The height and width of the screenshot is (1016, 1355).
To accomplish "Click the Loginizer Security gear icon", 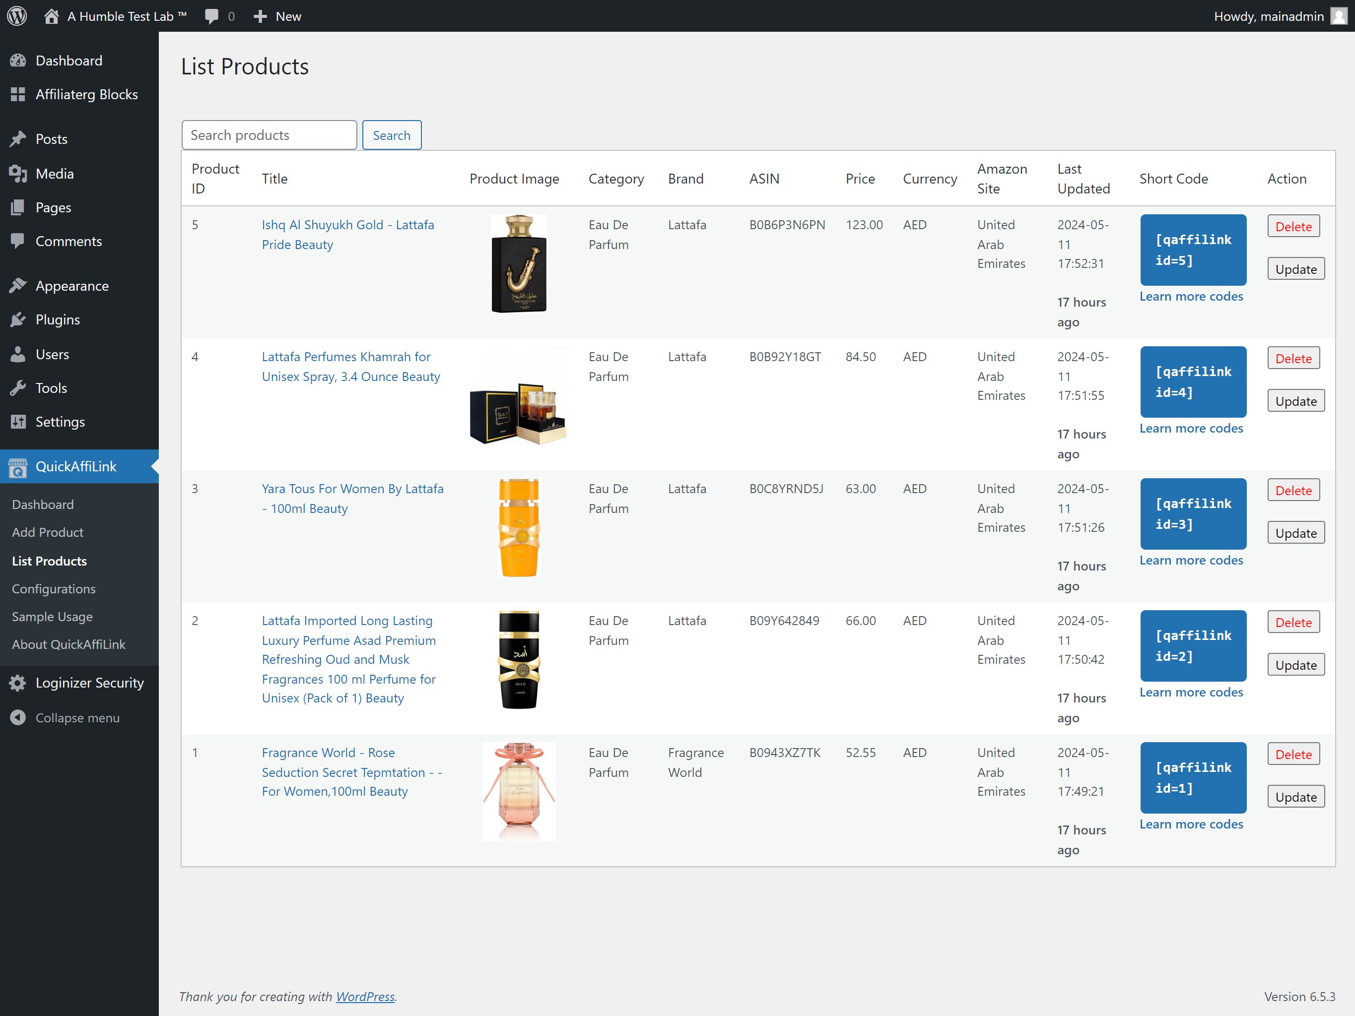I will tap(18, 683).
